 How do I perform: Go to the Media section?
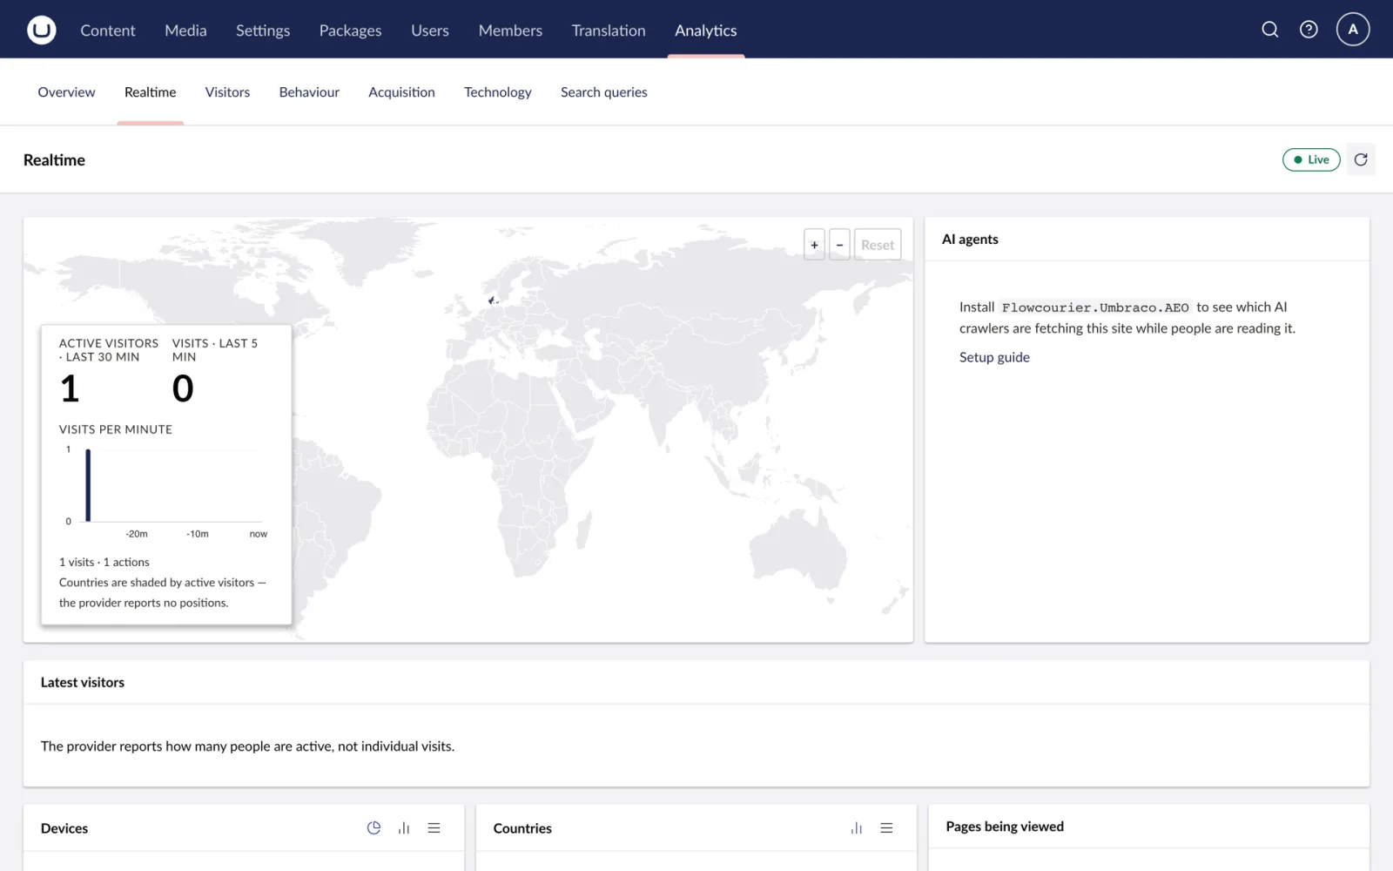[x=185, y=30]
